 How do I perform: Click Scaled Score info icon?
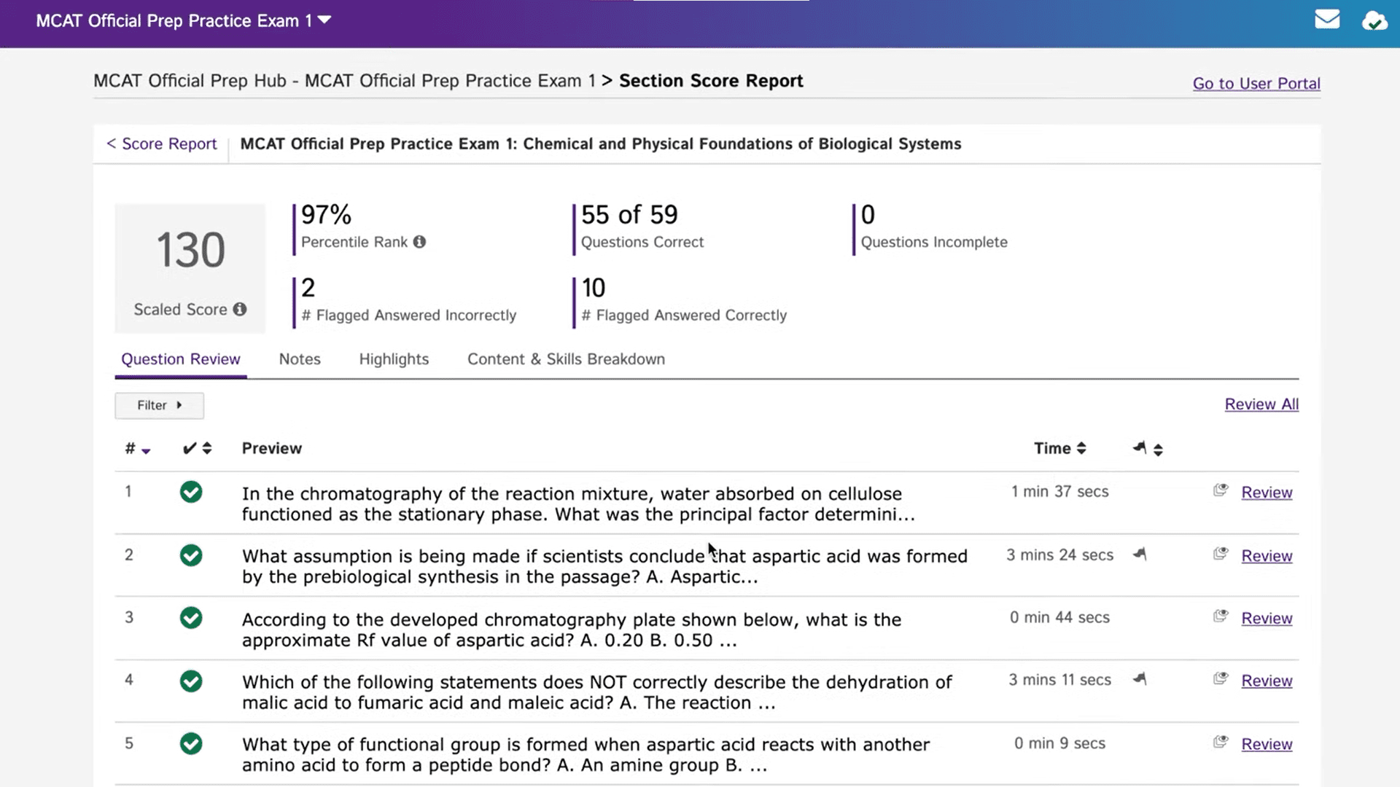tap(240, 310)
